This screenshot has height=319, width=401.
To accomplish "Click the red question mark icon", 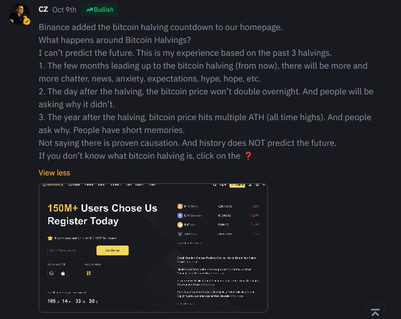I will click(x=248, y=156).
